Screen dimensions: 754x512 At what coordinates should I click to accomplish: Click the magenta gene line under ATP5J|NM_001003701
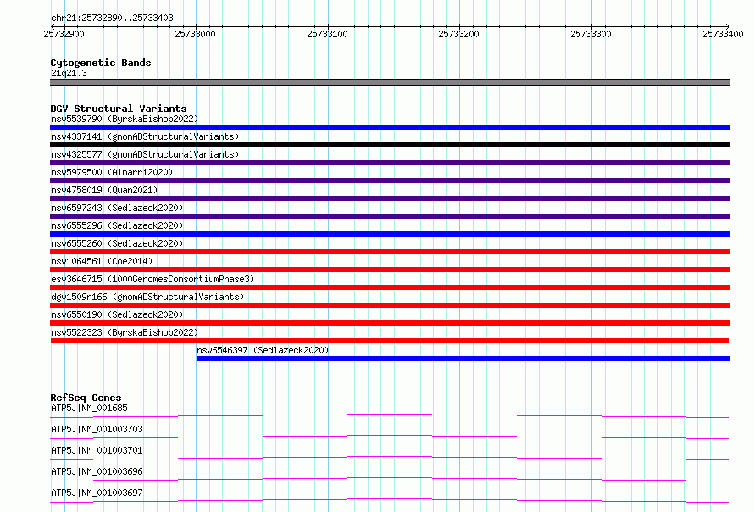coord(390,458)
